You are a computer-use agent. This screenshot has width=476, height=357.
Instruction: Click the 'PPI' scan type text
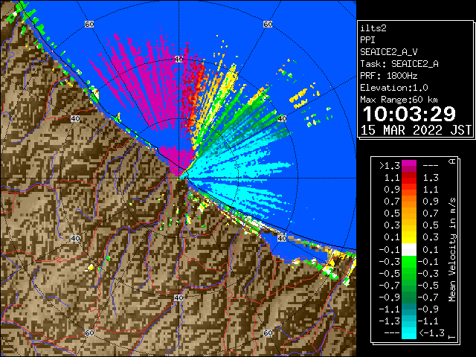[x=367, y=40]
